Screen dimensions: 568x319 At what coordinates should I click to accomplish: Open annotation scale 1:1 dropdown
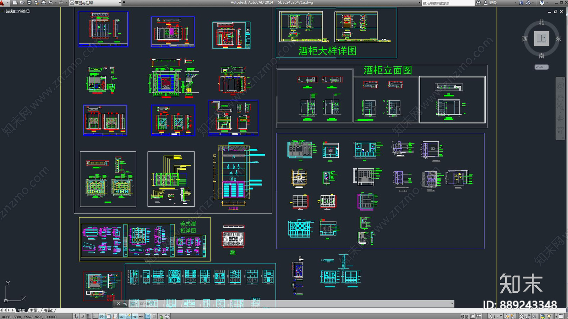495,316
